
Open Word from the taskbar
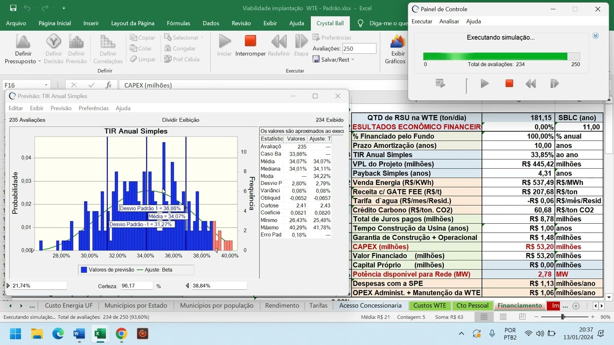click(79, 333)
